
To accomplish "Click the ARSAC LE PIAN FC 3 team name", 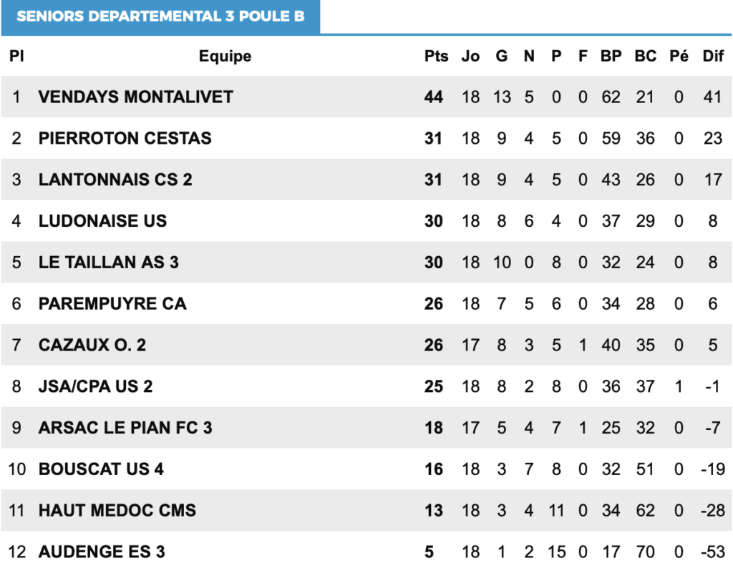I will pos(125,428).
